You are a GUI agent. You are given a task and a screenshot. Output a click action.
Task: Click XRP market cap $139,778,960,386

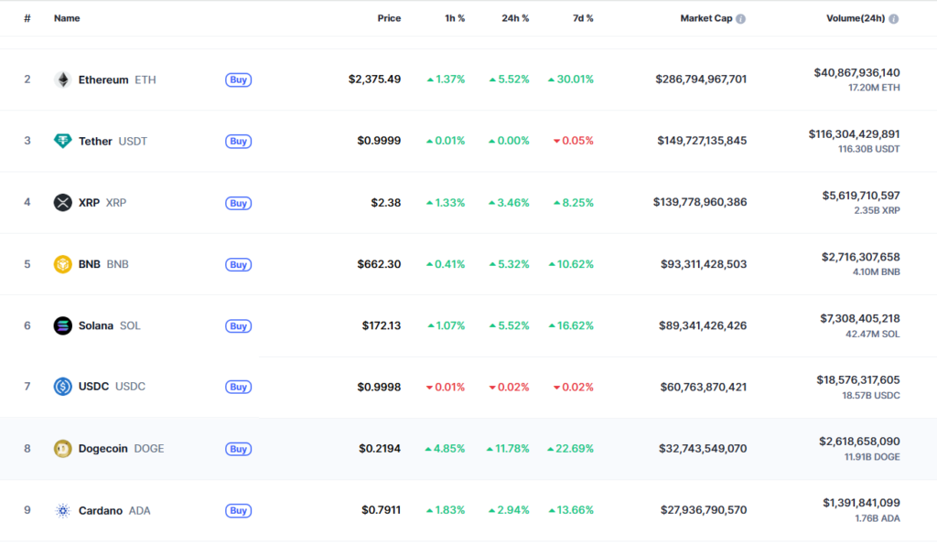[x=700, y=202]
